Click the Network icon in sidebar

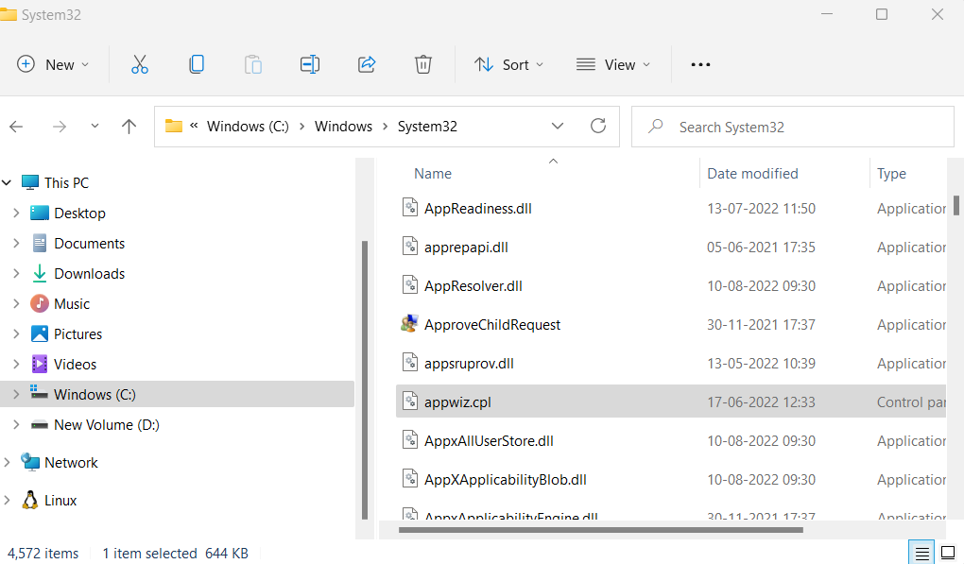click(29, 462)
